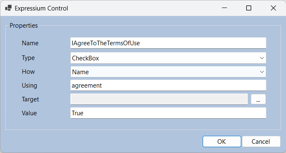Viewport: 286px width, 153px height.
Task: Click the Using field containing agreement
Action: click(168, 86)
